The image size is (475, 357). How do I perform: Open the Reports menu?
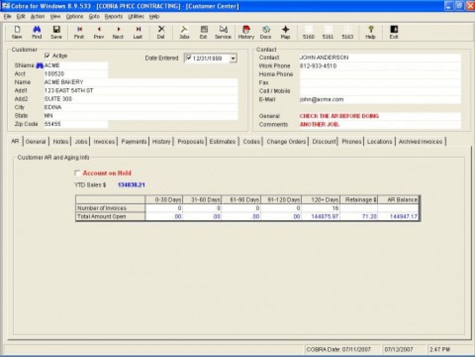point(114,16)
